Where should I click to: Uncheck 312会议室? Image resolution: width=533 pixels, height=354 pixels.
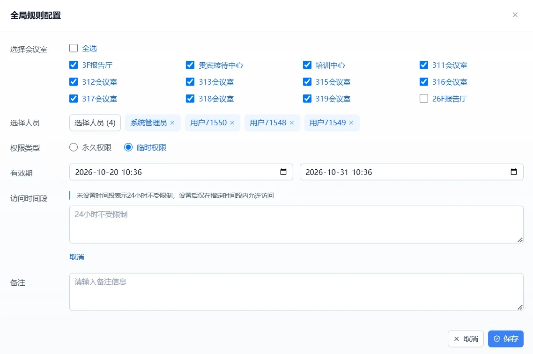(x=74, y=82)
